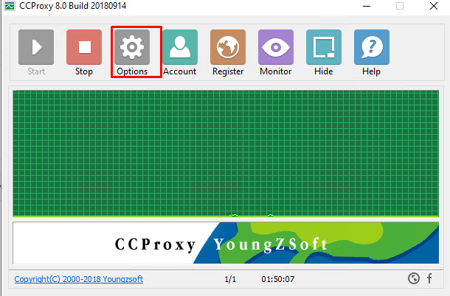
Task: Open the Options gear settings
Action: (x=132, y=52)
